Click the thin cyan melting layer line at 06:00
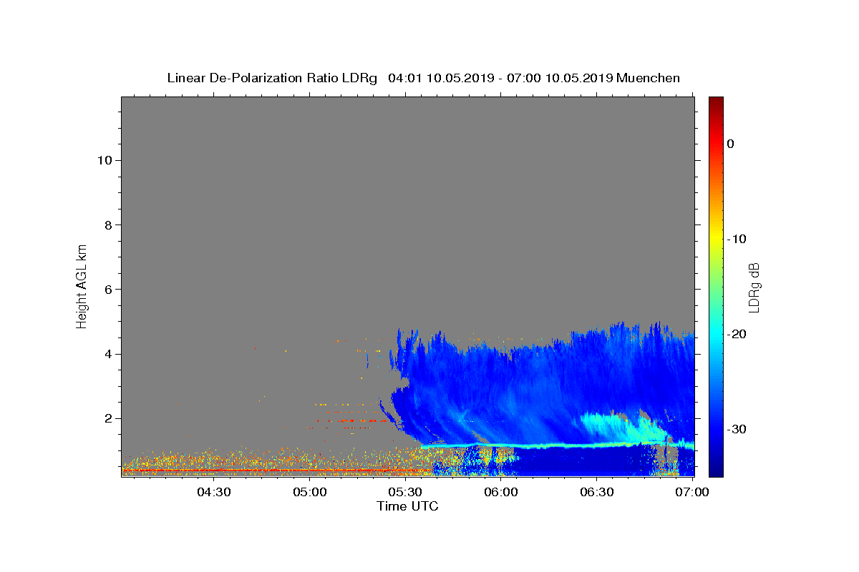The width and height of the screenshot is (859, 572). [x=501, y=445]
